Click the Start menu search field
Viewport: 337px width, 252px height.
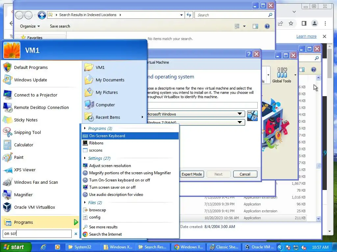tap(37, 234)
